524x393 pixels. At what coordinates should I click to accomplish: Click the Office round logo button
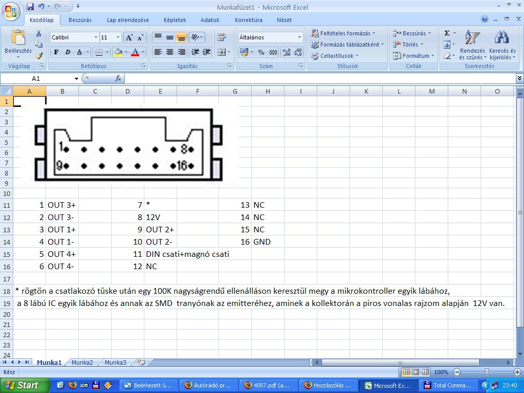coord(11,11)
